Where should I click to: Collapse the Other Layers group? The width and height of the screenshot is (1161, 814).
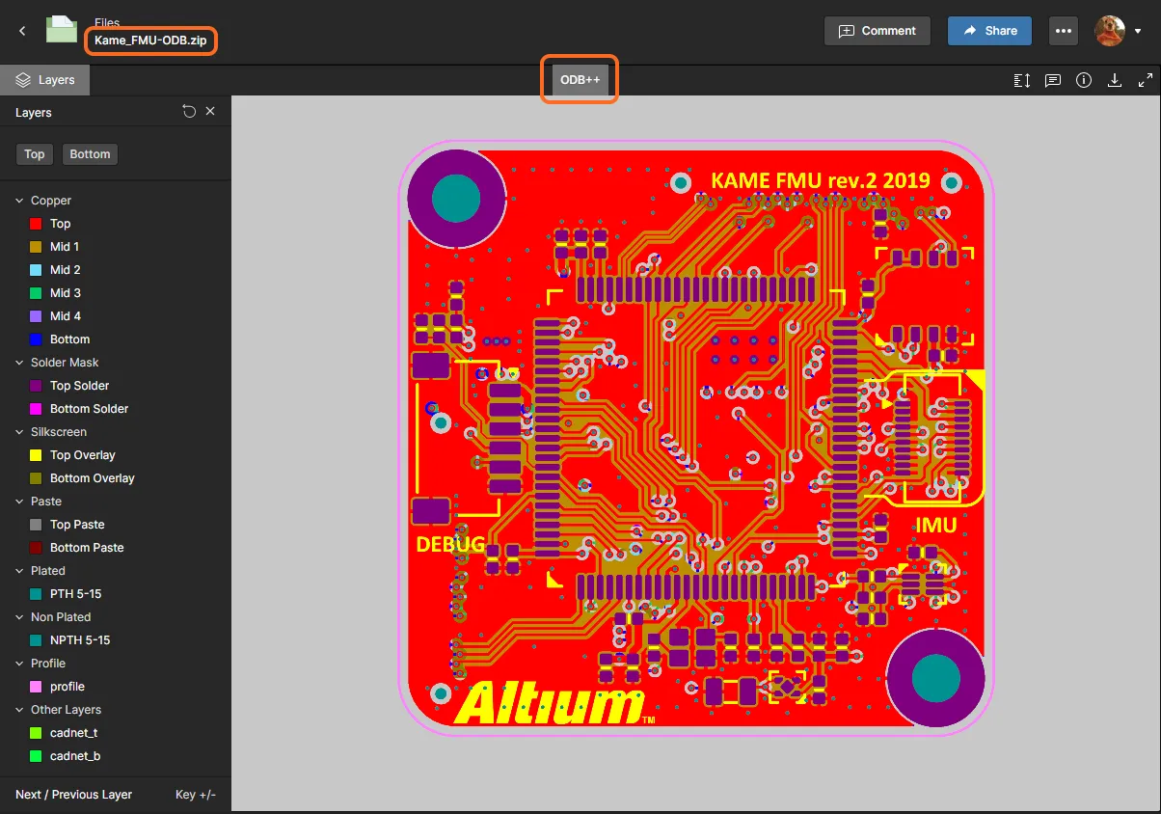coord(19,710)
